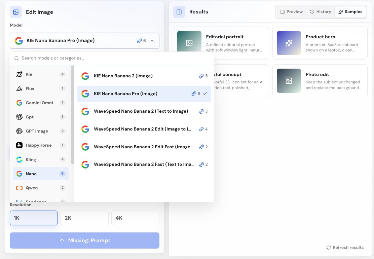
Task: Switch to the Preview tab
Action: click(292, 12)
